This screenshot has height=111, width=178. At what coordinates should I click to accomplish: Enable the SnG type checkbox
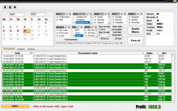(73, 33)
